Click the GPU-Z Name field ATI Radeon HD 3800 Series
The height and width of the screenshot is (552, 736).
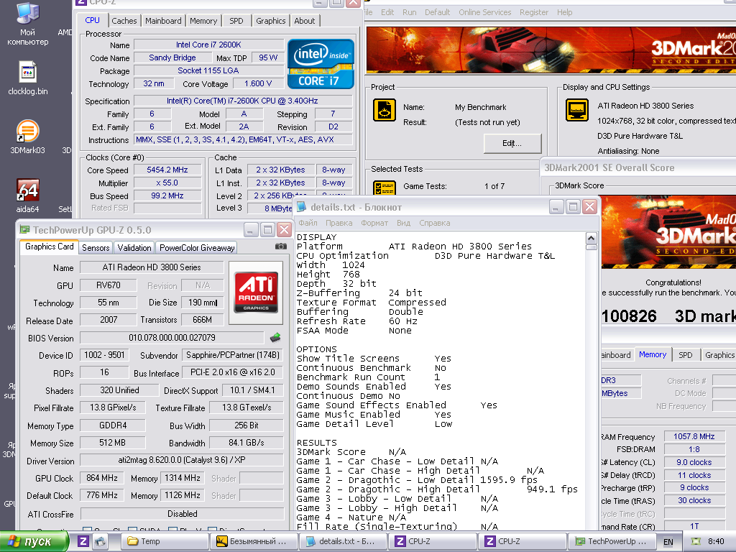tap(152, 267)
